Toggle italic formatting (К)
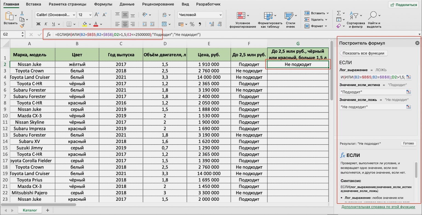The width and height of the screenshot is (422, 215). pos(46,24)
